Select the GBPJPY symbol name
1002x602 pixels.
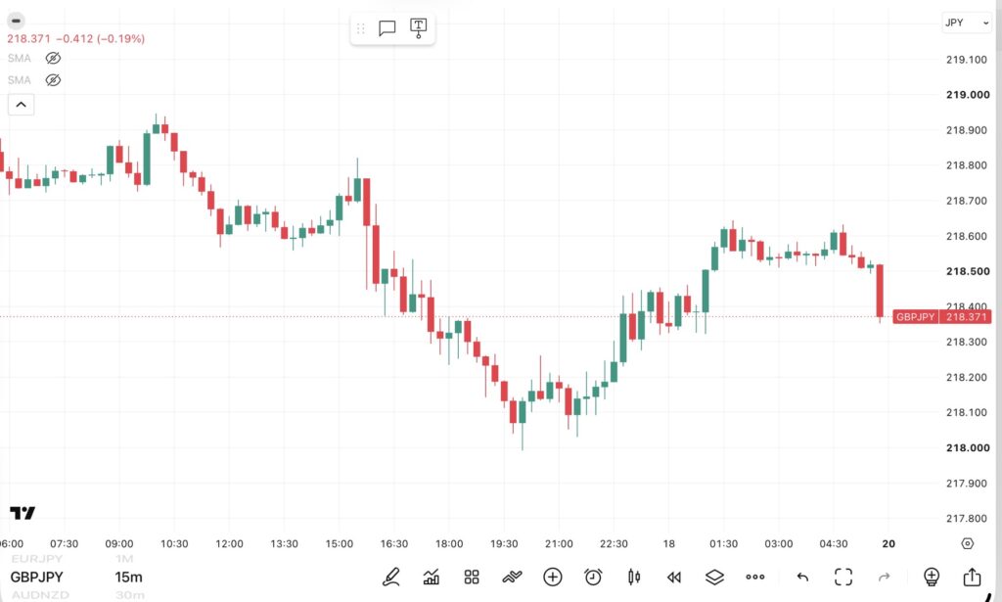pyautogui.click(x=37, y=578)
